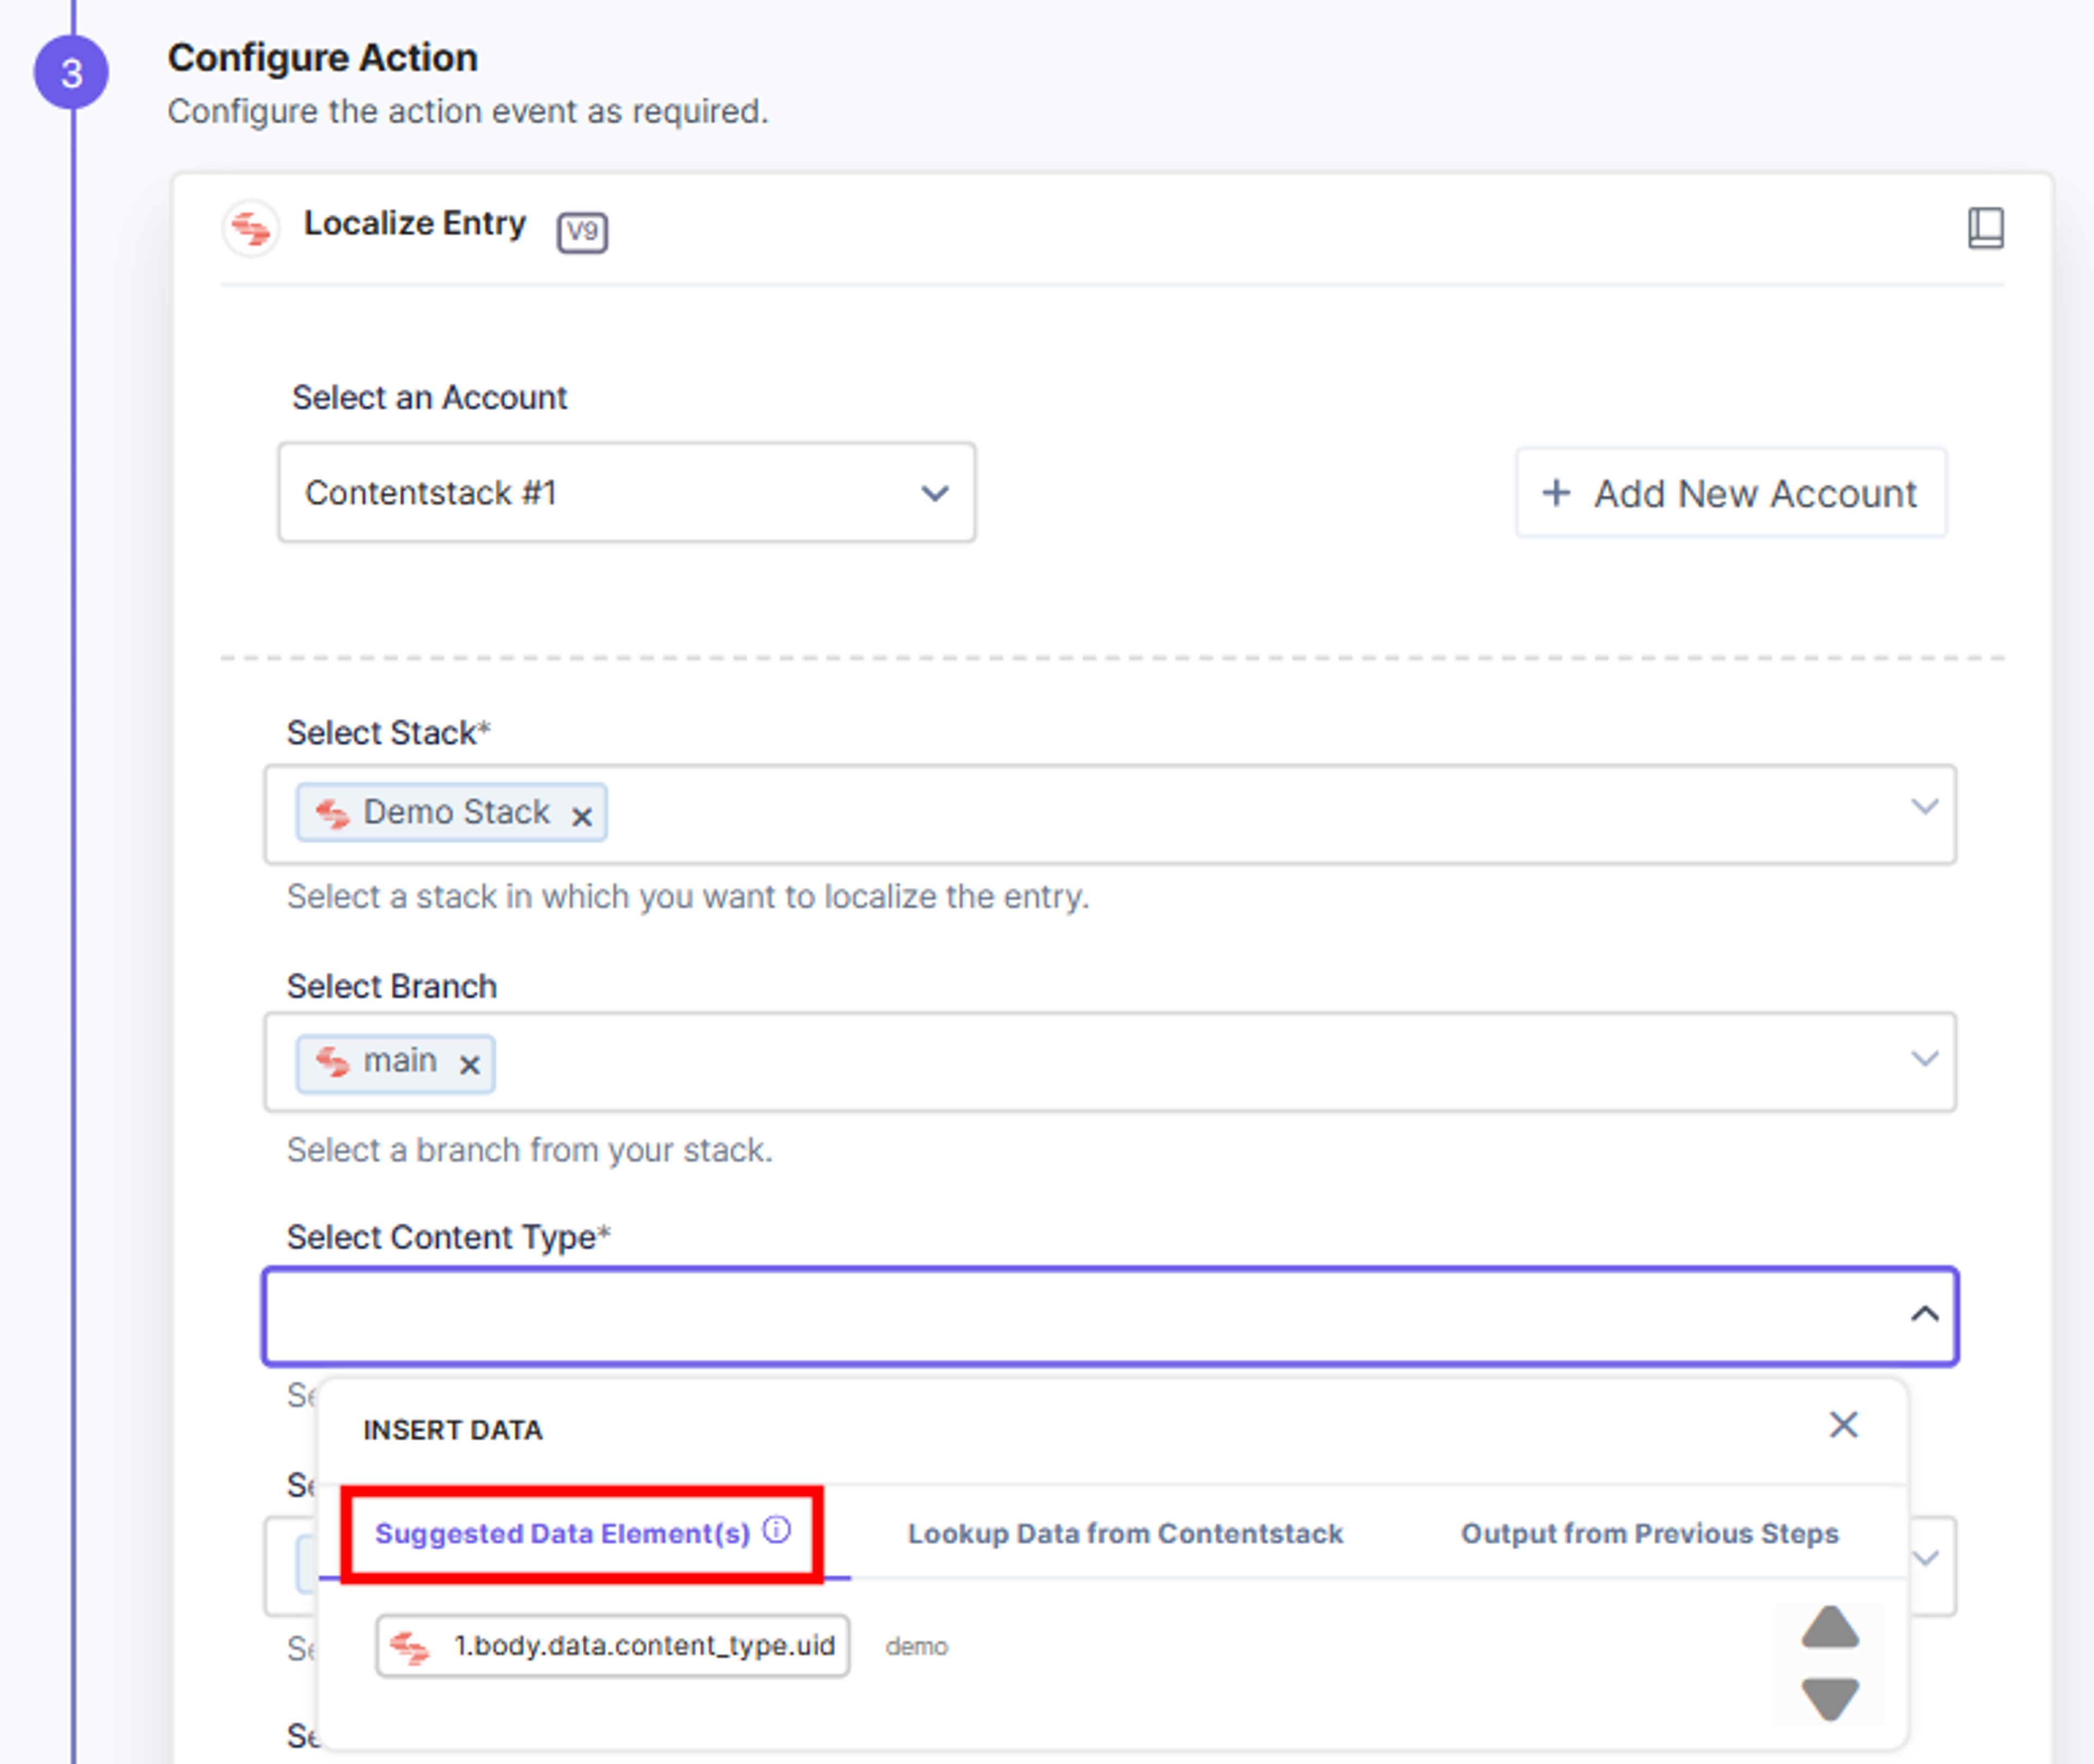The height and width of the screenshot is (1764, 2094).
Task: Click the info icon beside Suggested Data Element(s)
Action: pos(777,1530)
